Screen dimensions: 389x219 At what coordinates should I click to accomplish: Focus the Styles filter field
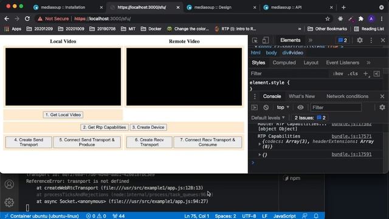click(x=289, y=74)
